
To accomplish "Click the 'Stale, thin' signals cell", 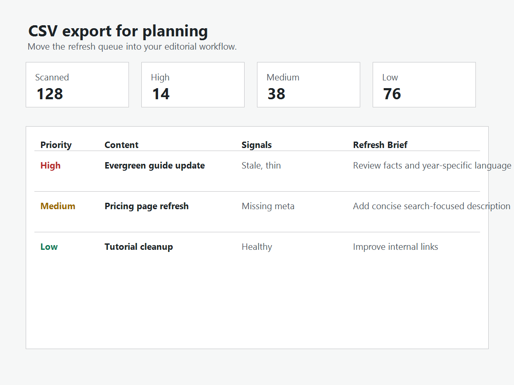I will coord(261,166).
